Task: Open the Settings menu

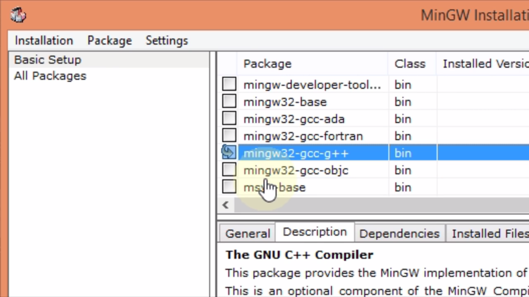Action: coord(167,40)
